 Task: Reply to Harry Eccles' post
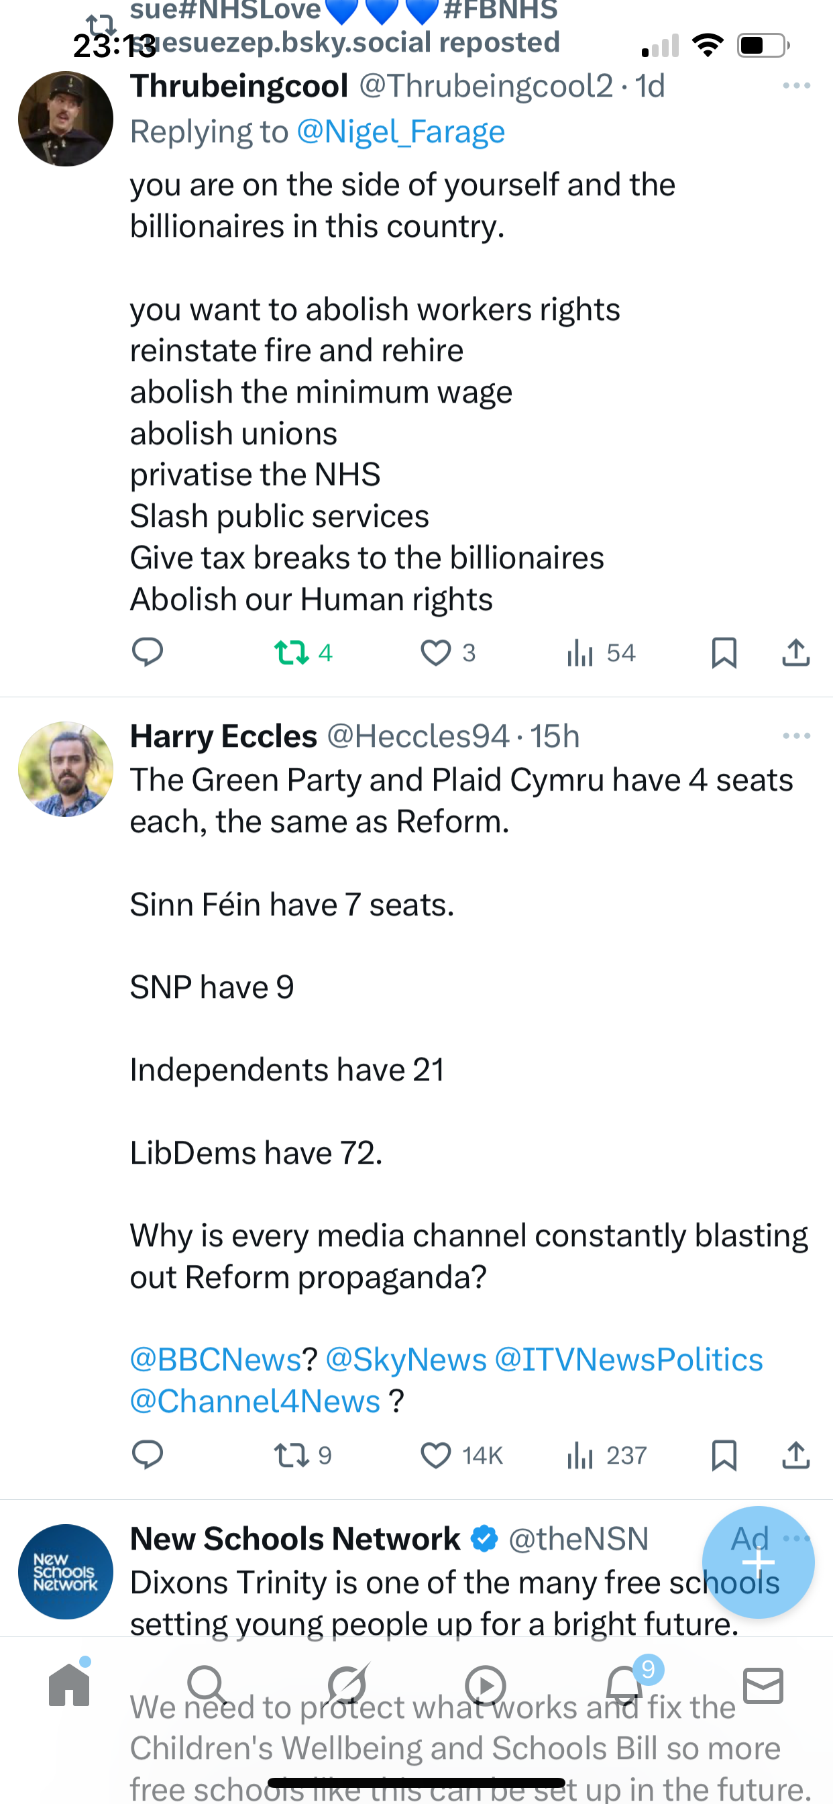click(x=148, y=1455)
